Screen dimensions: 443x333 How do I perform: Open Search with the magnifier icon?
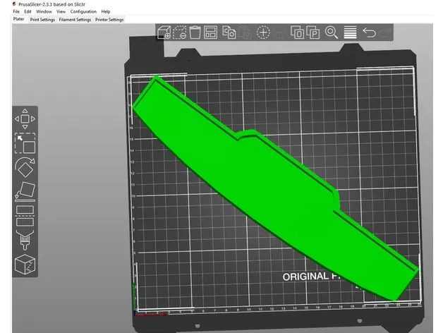332,32
